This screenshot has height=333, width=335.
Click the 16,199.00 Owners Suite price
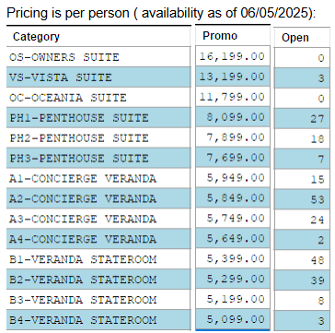point(233,56)
